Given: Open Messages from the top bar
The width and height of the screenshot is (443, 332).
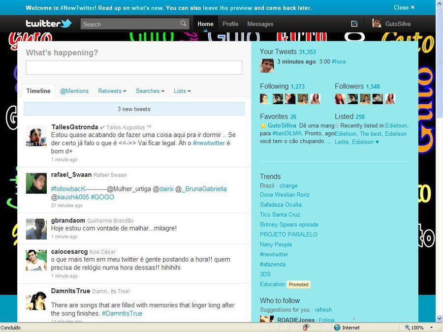Looking at the screenshot, I should click(260, 24).
